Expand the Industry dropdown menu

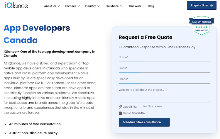click(92, 6)
